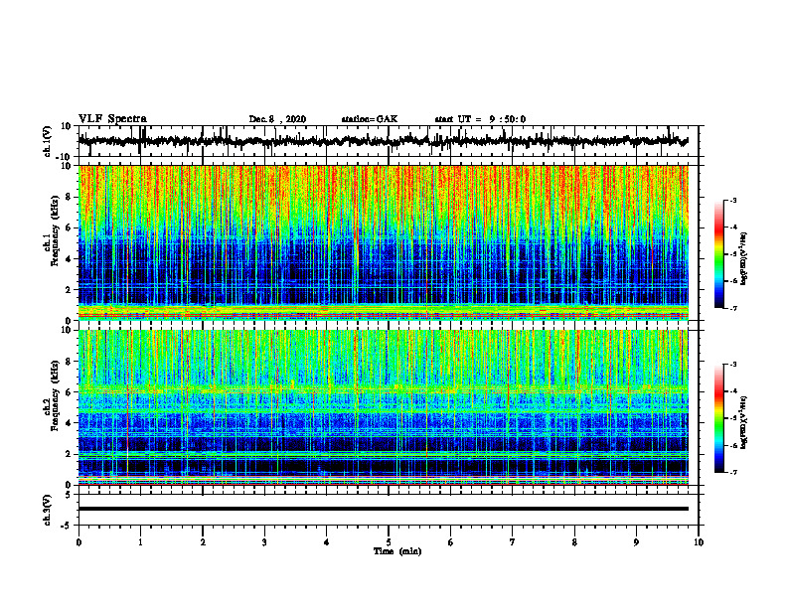Click the "Time (min)" axis label
Image resolution: width=787 pixels, height=608 pixels.
pyautogui.click(x=397, y=551)
